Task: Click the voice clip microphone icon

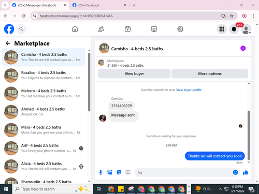Action: 100,172
